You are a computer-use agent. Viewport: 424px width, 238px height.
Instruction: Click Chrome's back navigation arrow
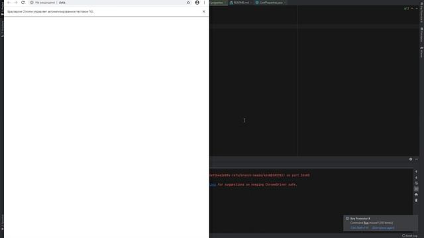point(9,3)
